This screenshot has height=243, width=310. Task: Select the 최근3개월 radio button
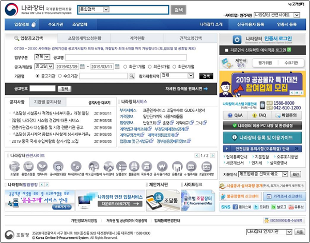pos(150,67)
